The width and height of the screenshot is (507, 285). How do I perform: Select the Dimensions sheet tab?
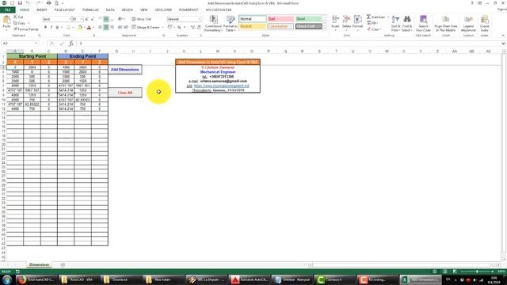[39, 264]
